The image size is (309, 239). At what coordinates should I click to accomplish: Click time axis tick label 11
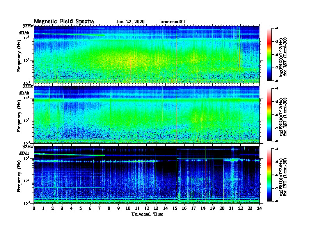[x=137, y=208]
